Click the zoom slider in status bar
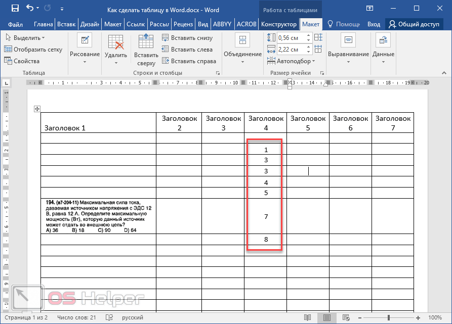 point(389,317)
